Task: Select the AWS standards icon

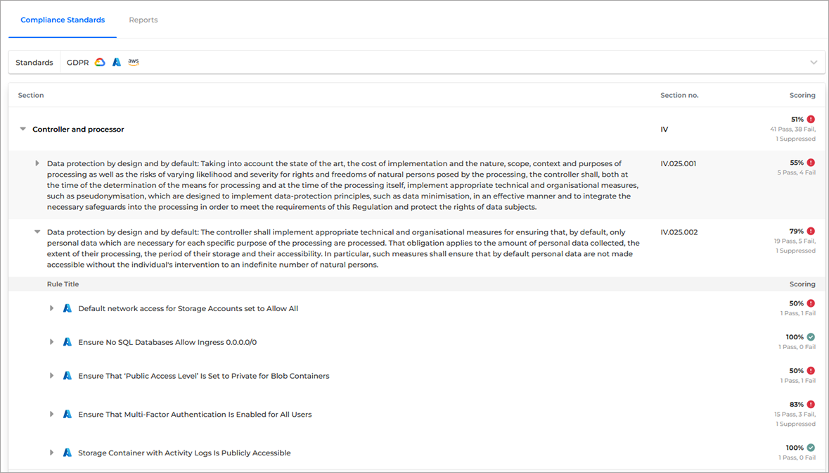Action: point(134,62)
